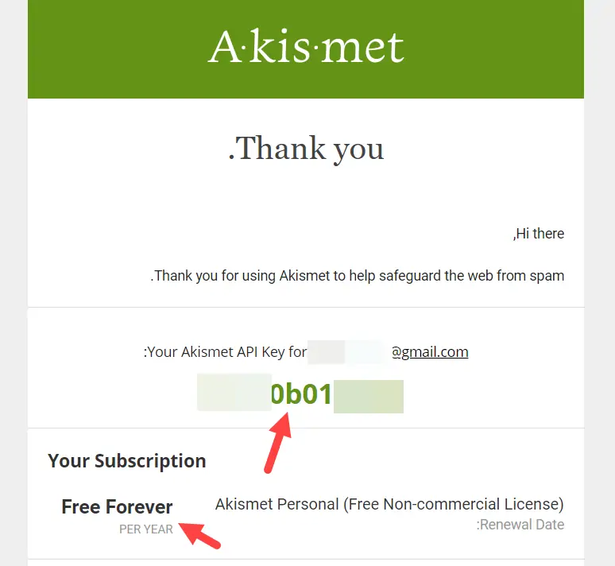
Task: Click the red arrow pointing to the API key
Action: click(278, 445)
